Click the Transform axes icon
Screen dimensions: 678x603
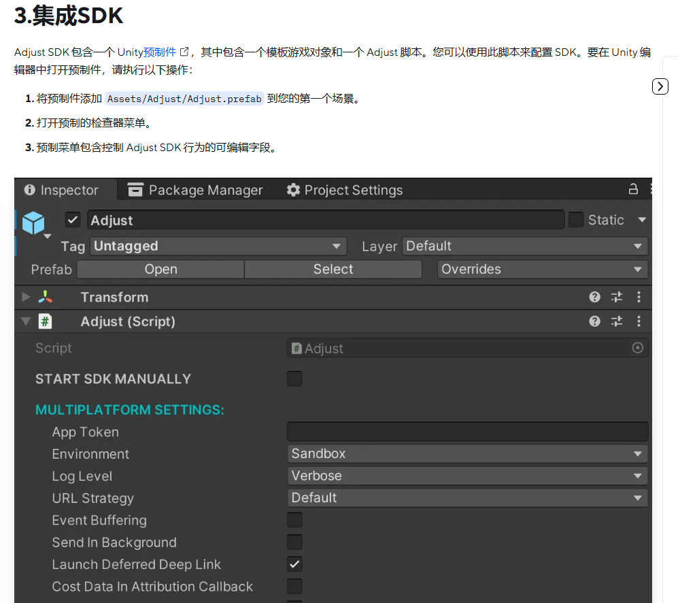(46, 297)
